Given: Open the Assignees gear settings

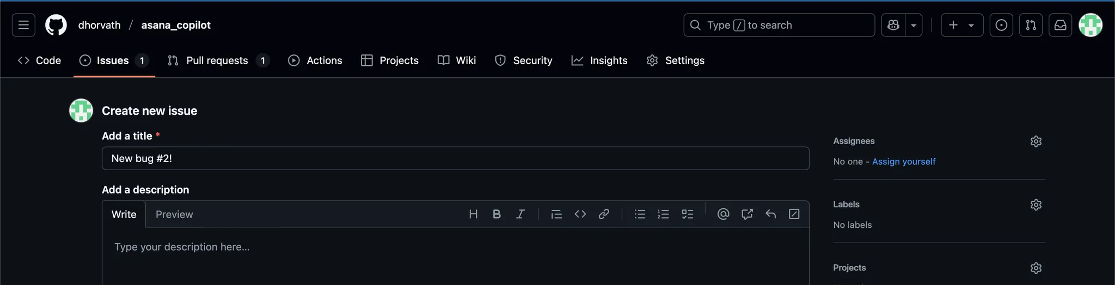Looking at the screenshot, I should click(x=1036, y=141).
